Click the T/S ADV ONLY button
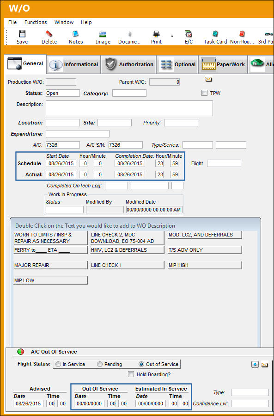The width and height of the screenshot is (274, 416). click(205, 250)
